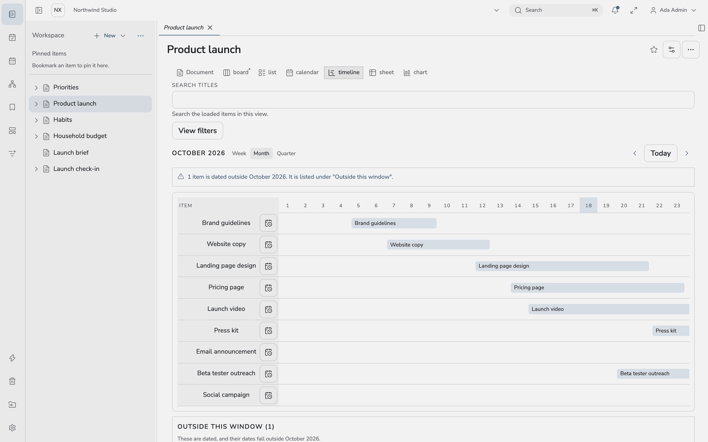Star the Product launch page

[654, 50]
